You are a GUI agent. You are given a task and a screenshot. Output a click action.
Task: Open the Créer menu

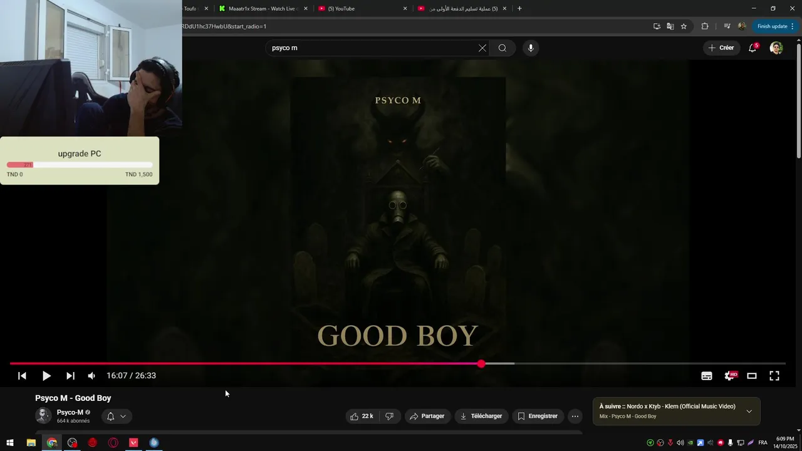tap(721, 48)
